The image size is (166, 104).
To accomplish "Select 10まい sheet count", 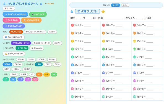I will tap(16, 69).
